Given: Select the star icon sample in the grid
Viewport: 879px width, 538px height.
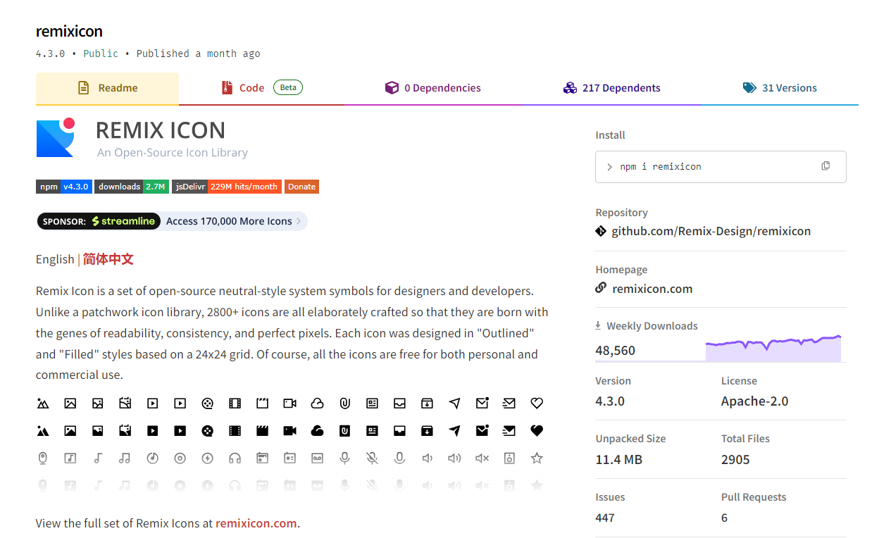Looking at the screenshot, I should tap(537, 458).
